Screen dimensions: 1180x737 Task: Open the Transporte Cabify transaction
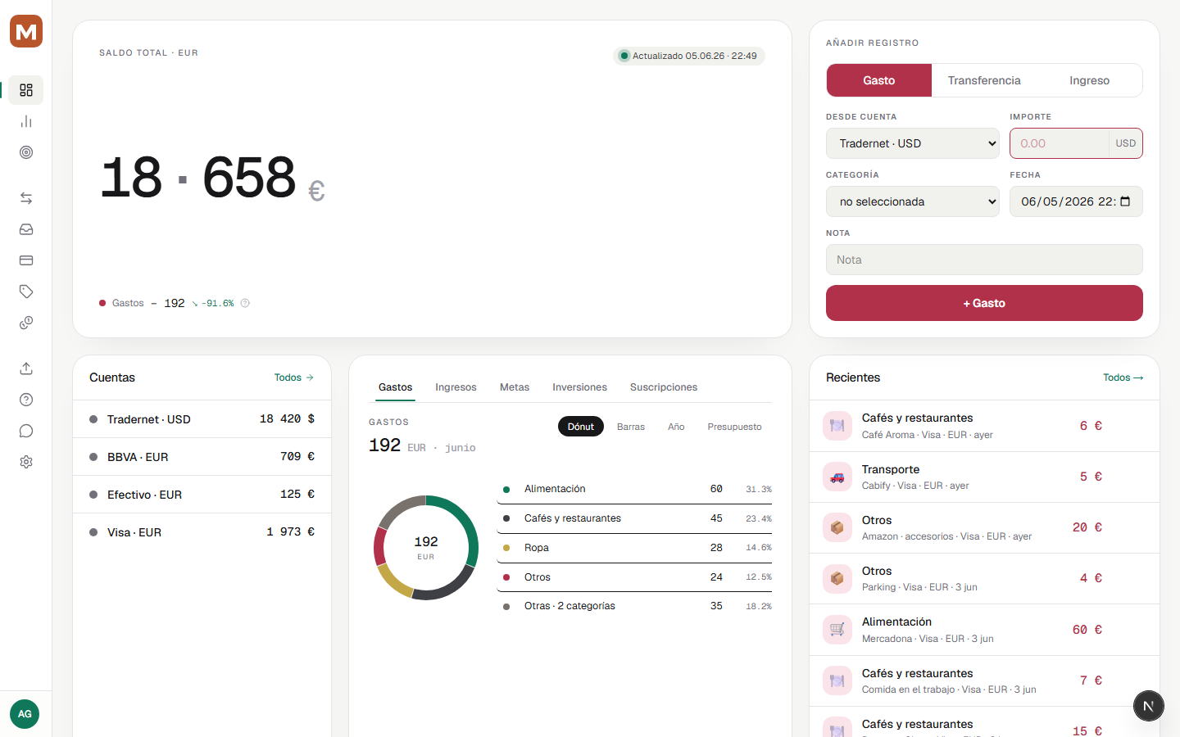[x=984, y=477]
